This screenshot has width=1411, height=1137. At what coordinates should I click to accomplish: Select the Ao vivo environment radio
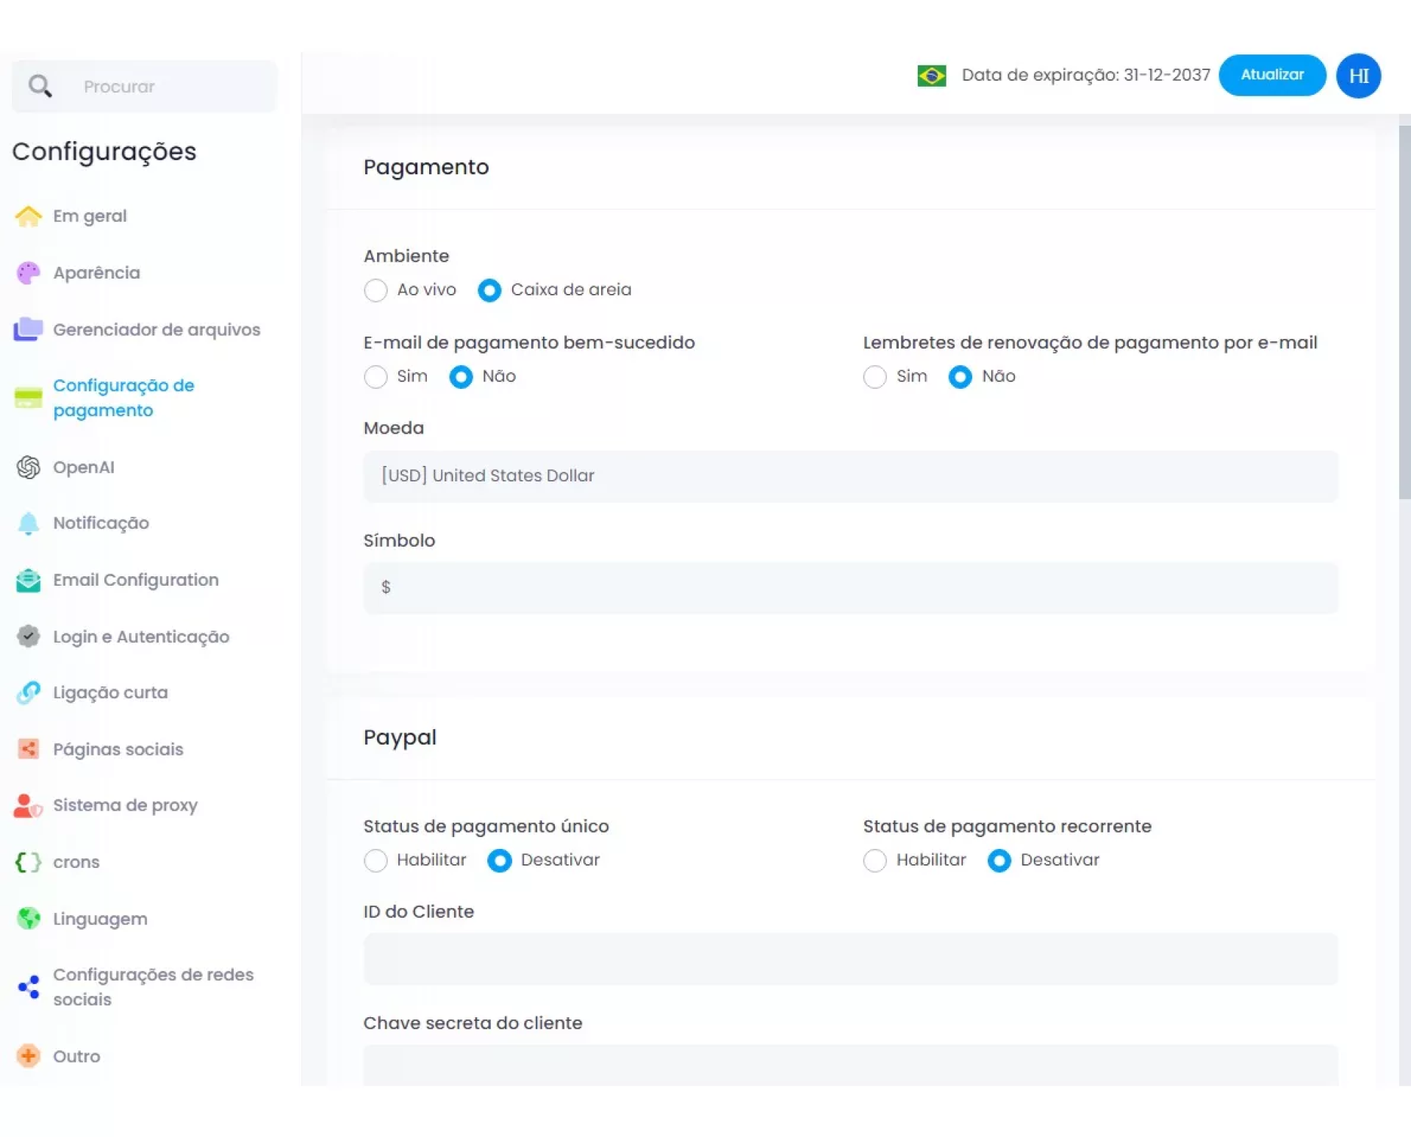click(376, 290)
